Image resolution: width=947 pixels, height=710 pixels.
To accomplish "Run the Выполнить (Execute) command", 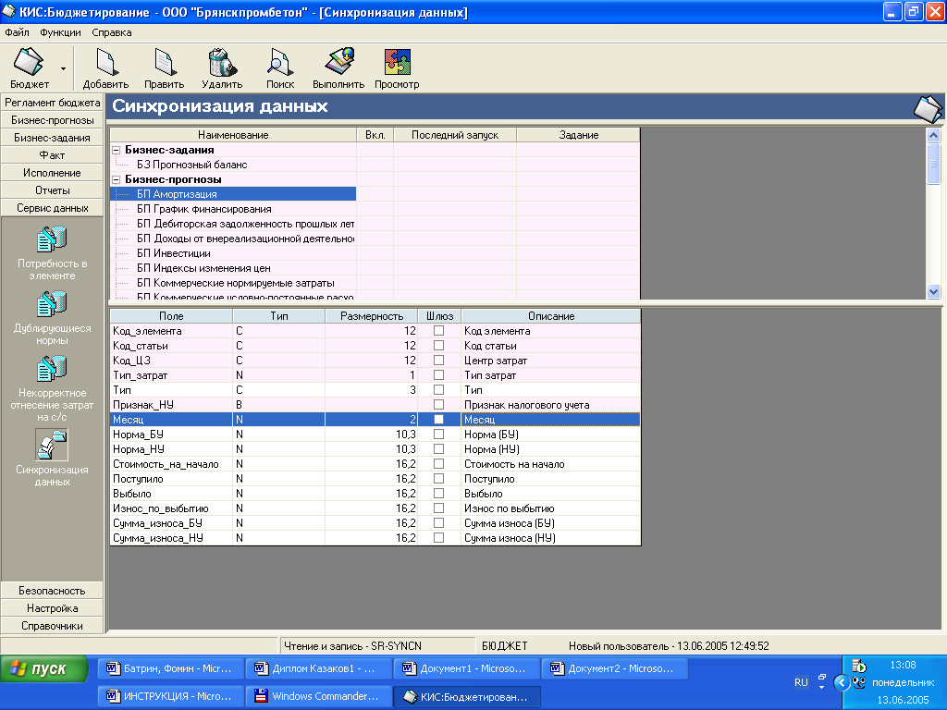I will [338, 63].
